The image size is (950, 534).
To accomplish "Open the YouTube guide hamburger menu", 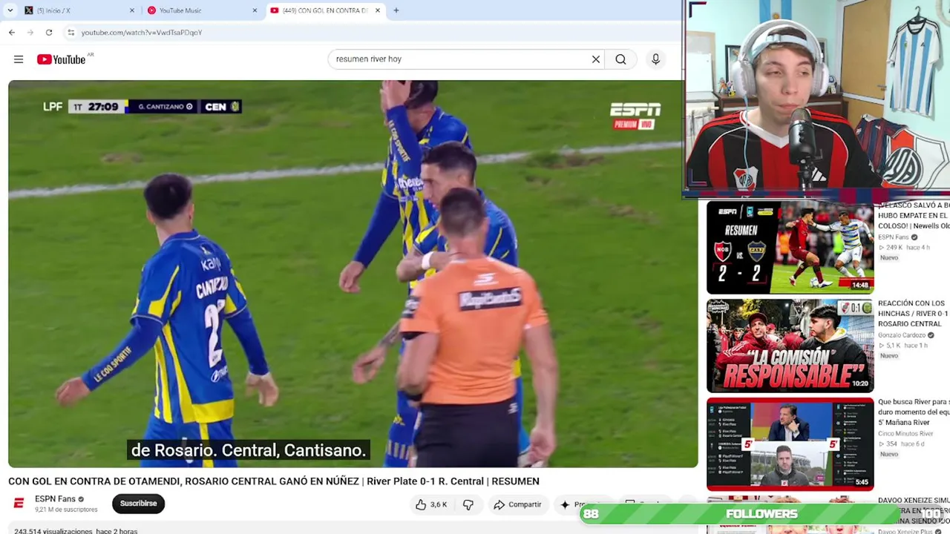I will [19, 59].
